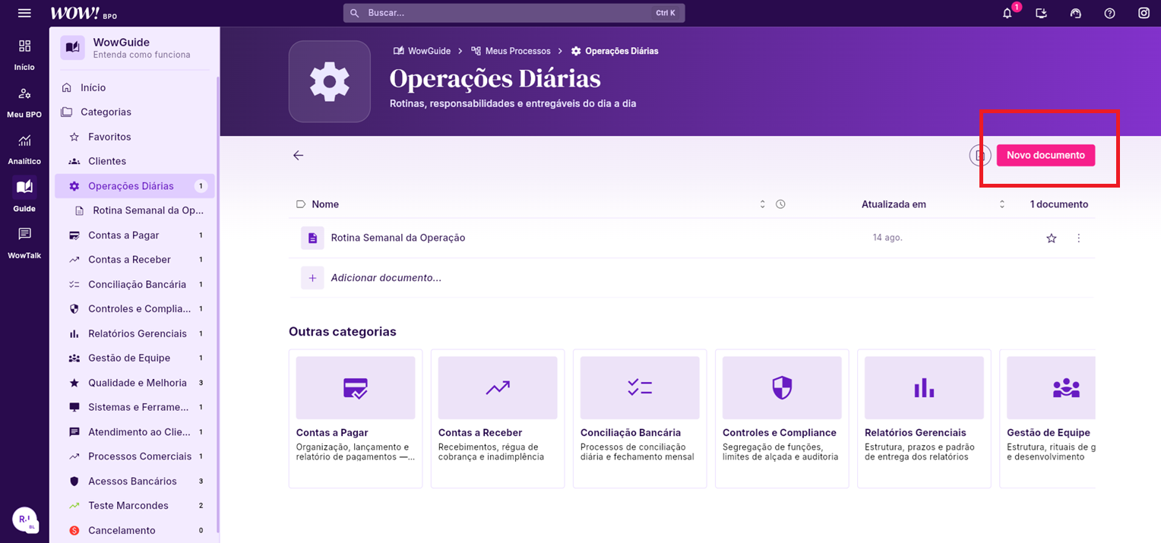Image resolution: width=1161 pixels, height=543 pixels.
Task: Open Controles e Compliance category card
Action: click(x=782, y=418)
